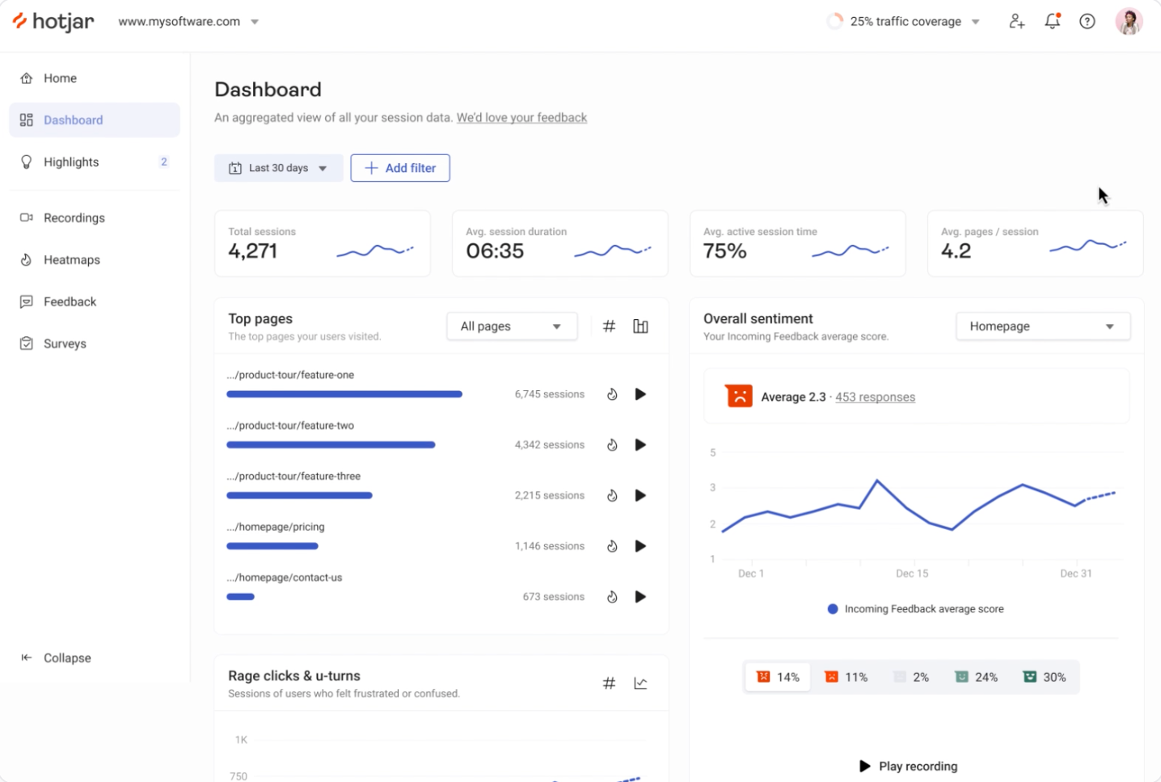
Task: Switch Top pages to number view
Action: (610, 326)
